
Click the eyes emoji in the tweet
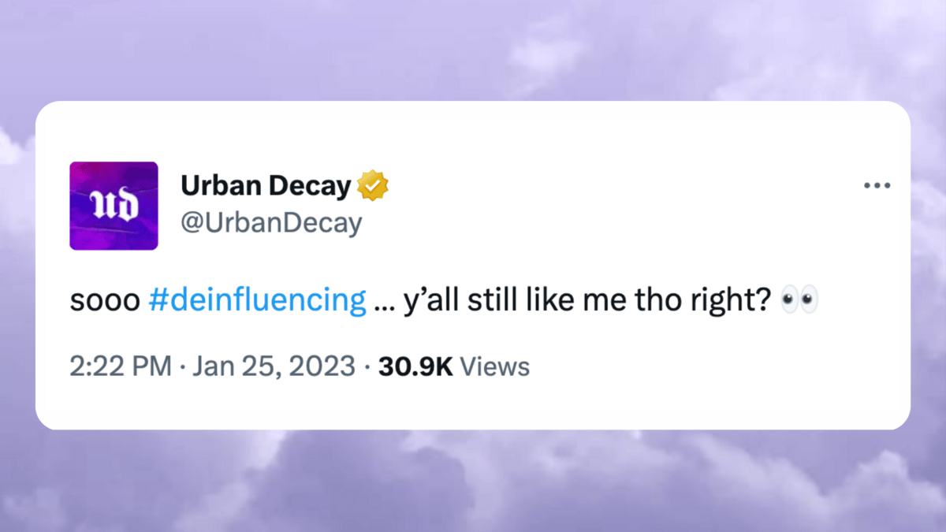pos(799,300)
